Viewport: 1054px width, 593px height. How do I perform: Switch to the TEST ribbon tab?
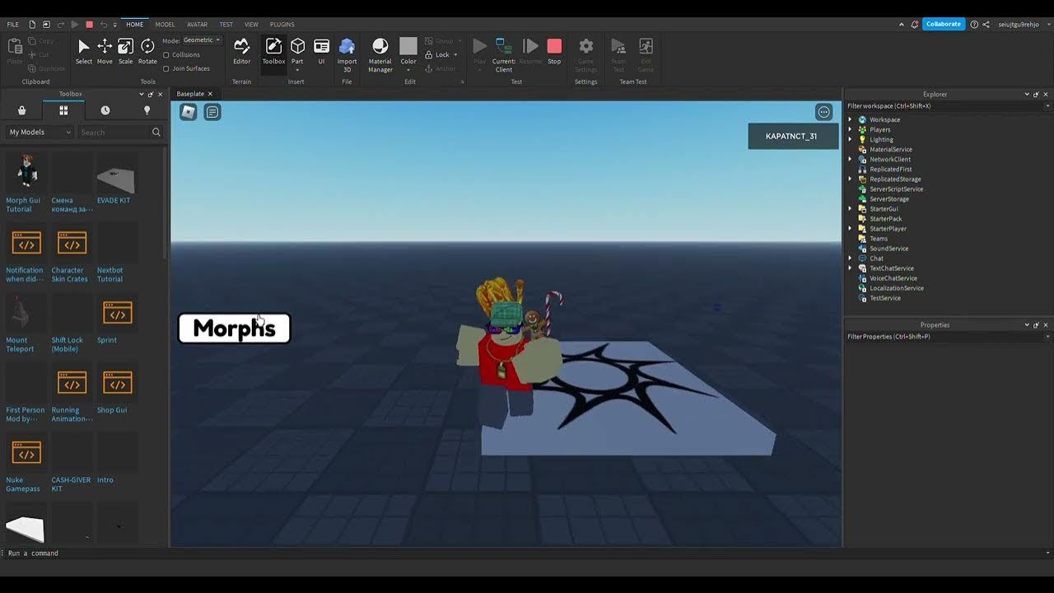click(226, 25)
